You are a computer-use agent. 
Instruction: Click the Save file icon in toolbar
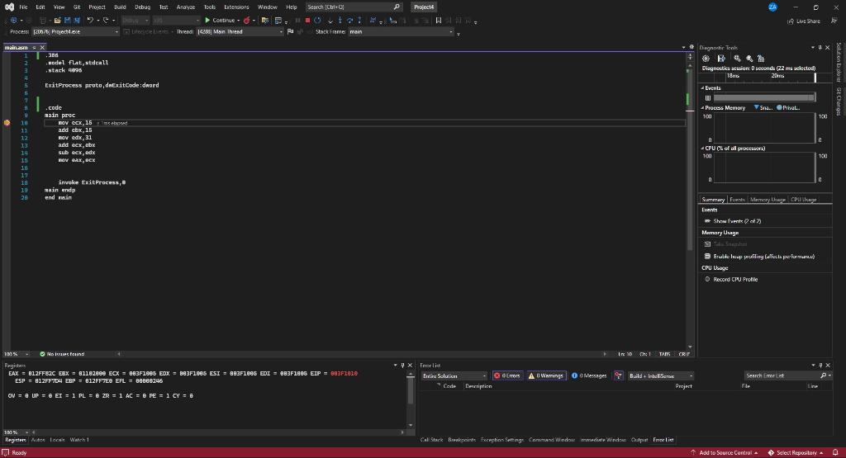(68, 21)
